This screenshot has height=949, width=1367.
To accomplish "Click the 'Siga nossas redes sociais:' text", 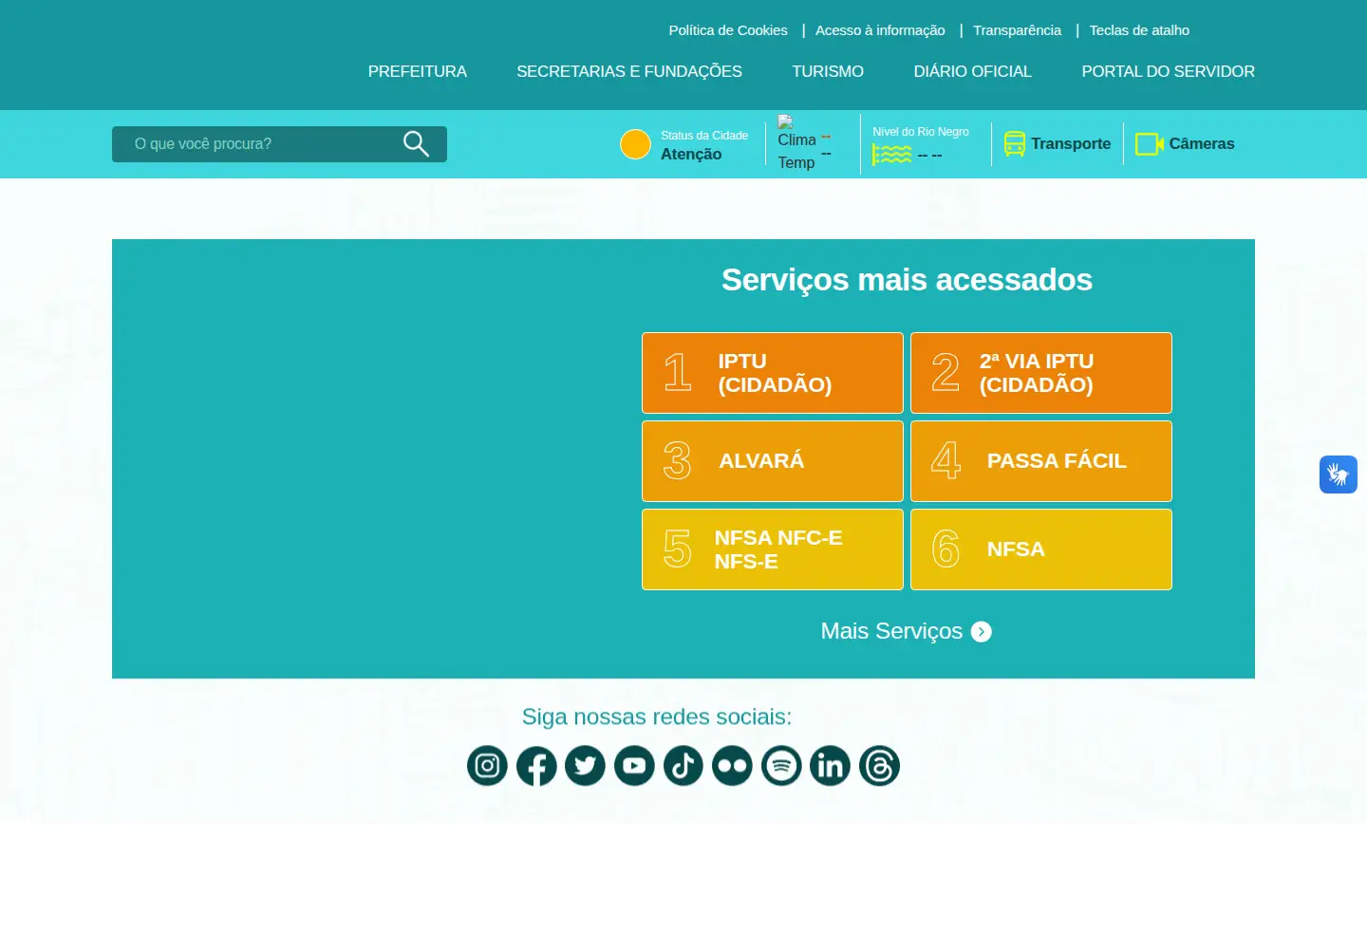I will pyautogui.click(x=657, y=716).
